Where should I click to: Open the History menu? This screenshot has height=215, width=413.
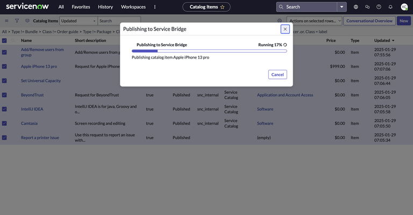coord(105,7)
